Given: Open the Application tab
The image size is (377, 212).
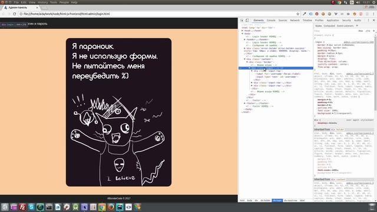Looking at the screenshot, I should 333,21.
